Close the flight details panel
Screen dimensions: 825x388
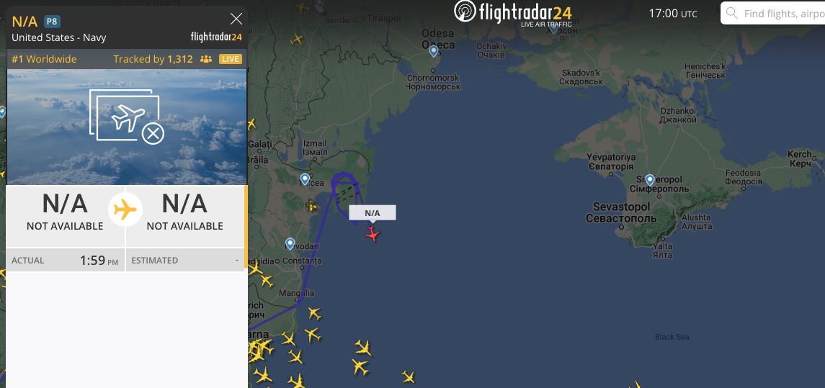[x=236, y=19]
